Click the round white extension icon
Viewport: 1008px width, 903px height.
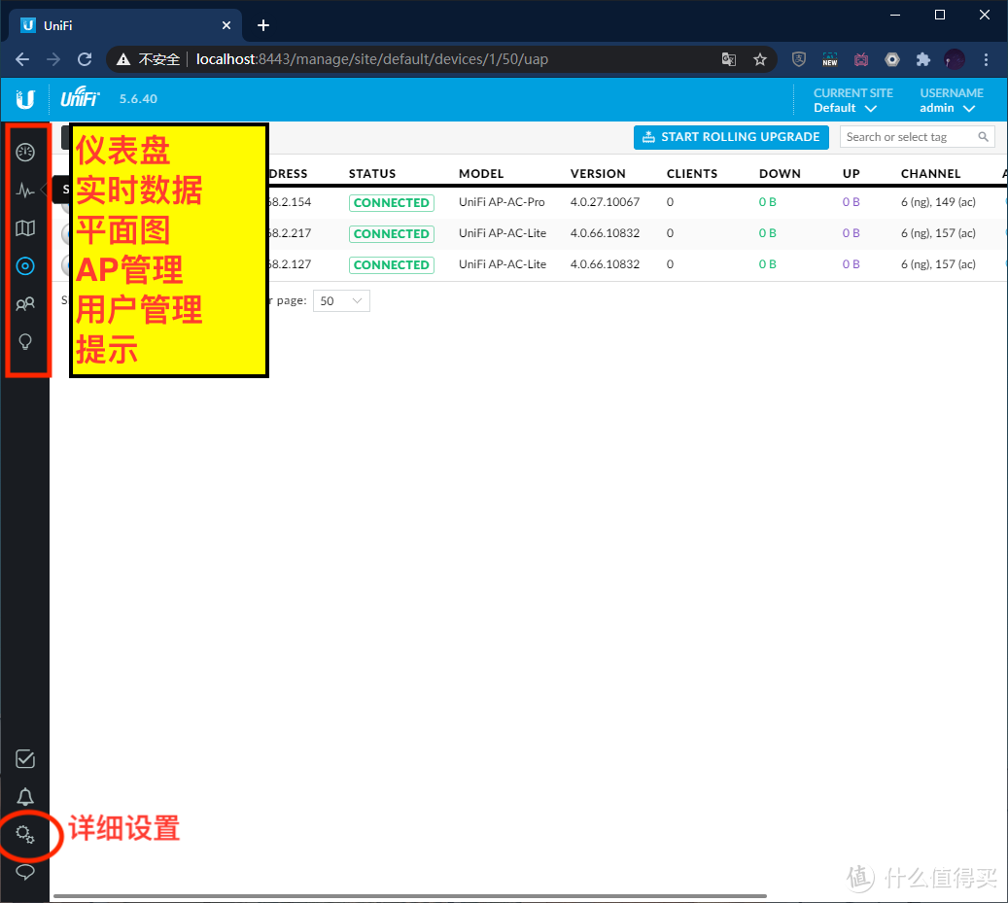(892, 59)
